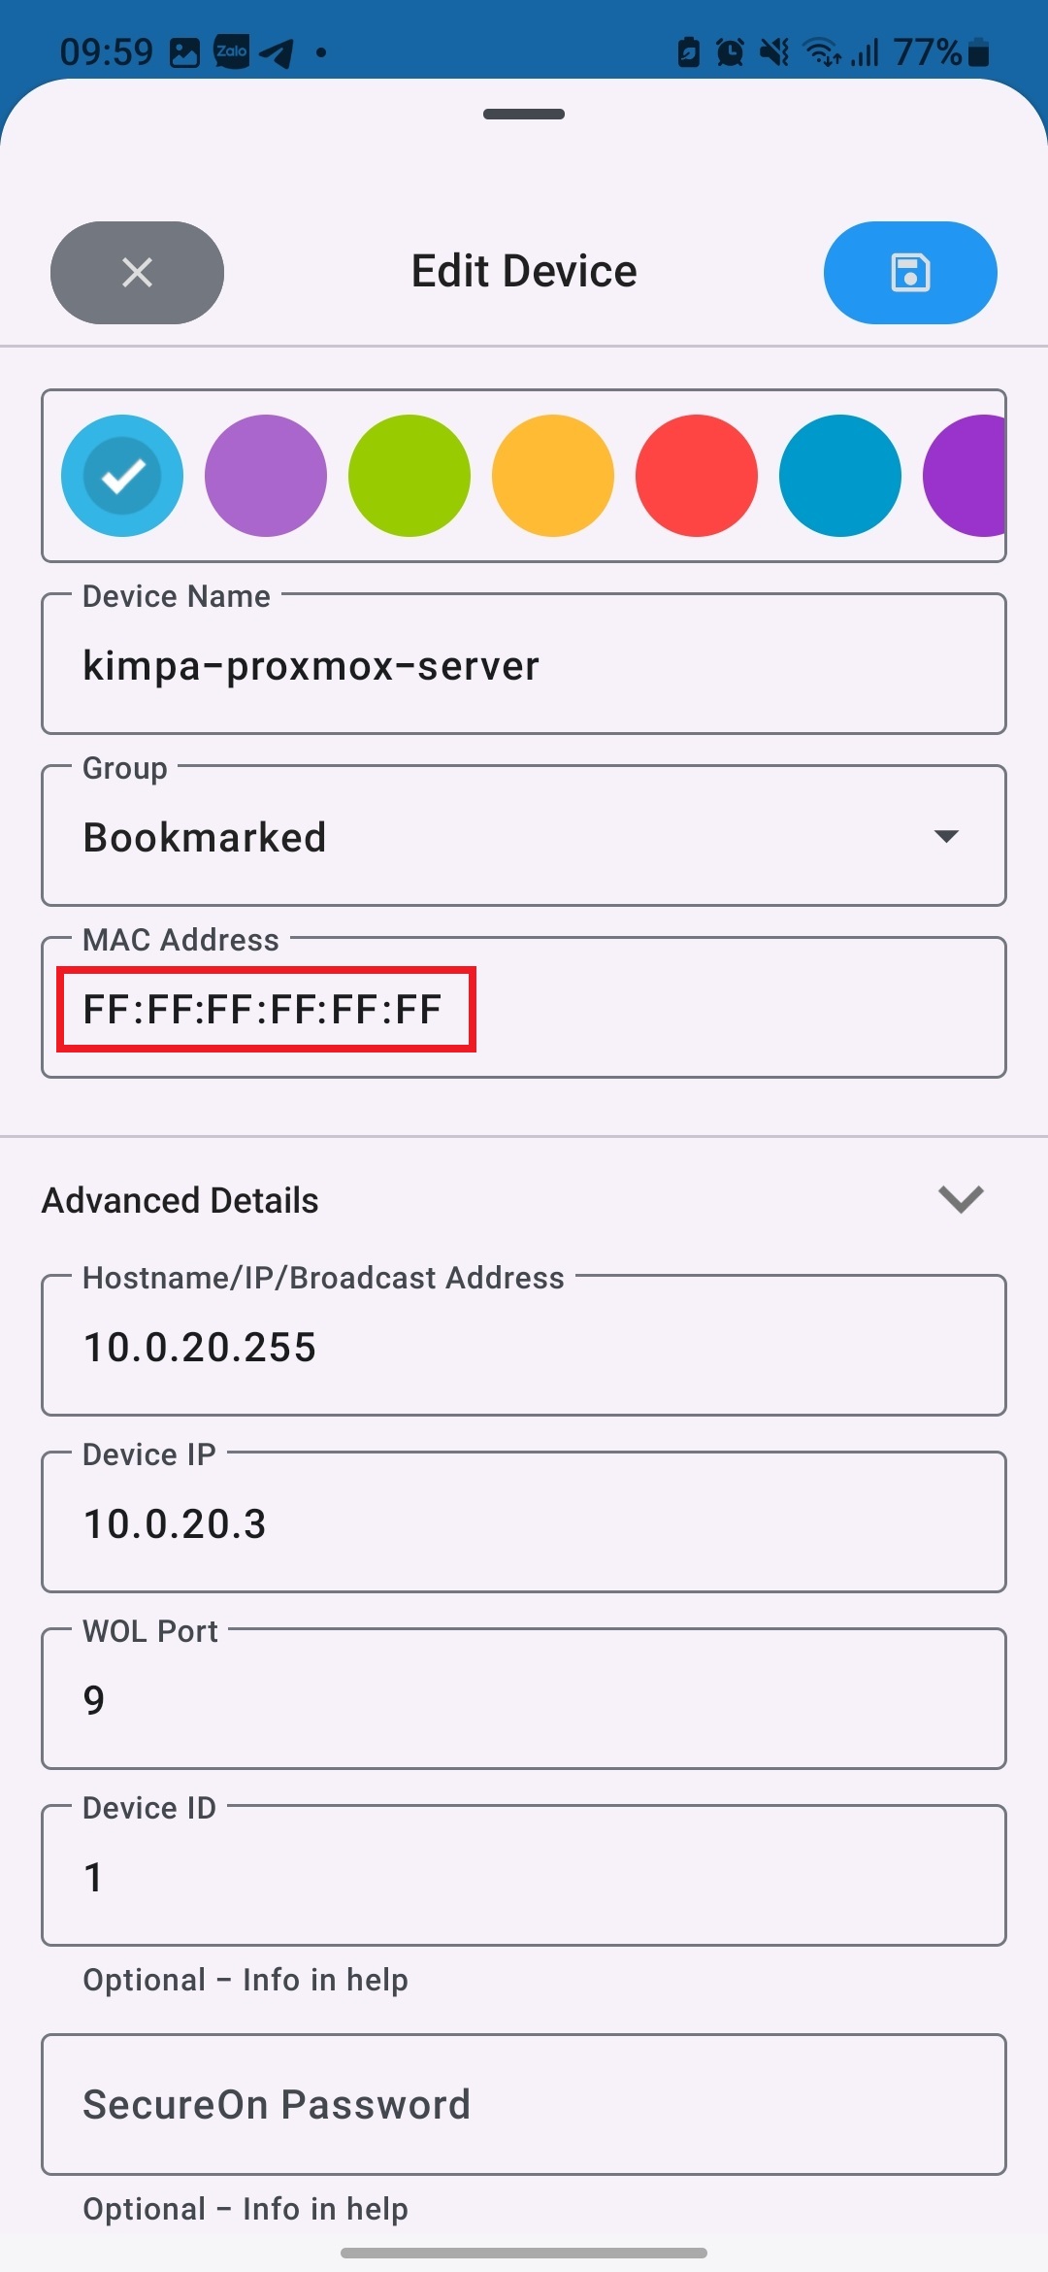This screenshot has width=1048, height=2272.
Task: Tap the highlighted MAC Address FF:FF:FF:FF:FF:FF field
Action: pyautogui.click(x=268, y=1008)
